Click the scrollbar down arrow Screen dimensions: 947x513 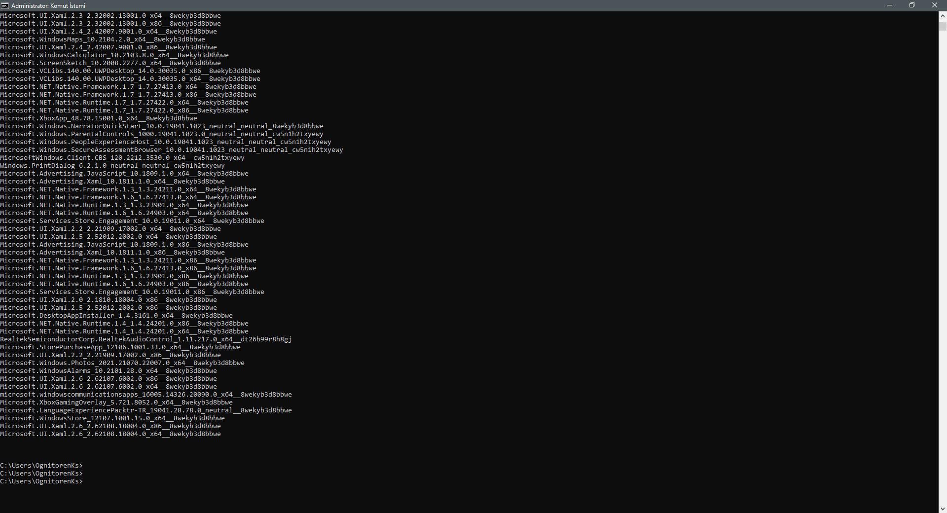pos(943,509)
